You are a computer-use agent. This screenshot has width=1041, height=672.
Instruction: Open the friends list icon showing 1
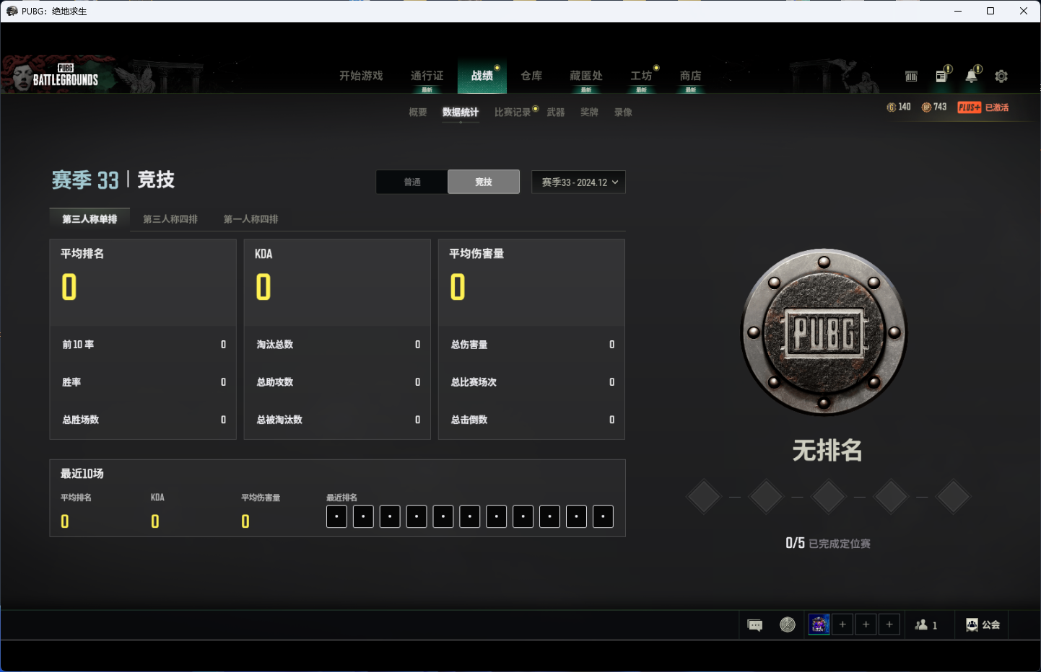(926, 625)
